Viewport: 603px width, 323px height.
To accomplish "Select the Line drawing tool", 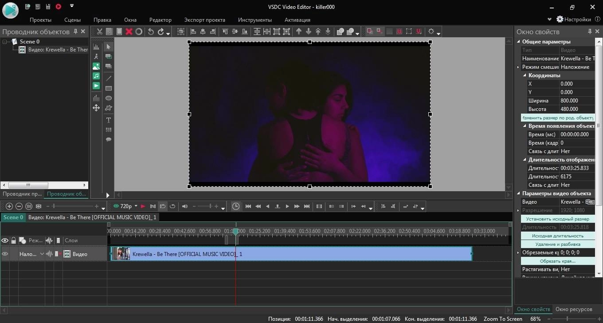I will coord(108,78).
